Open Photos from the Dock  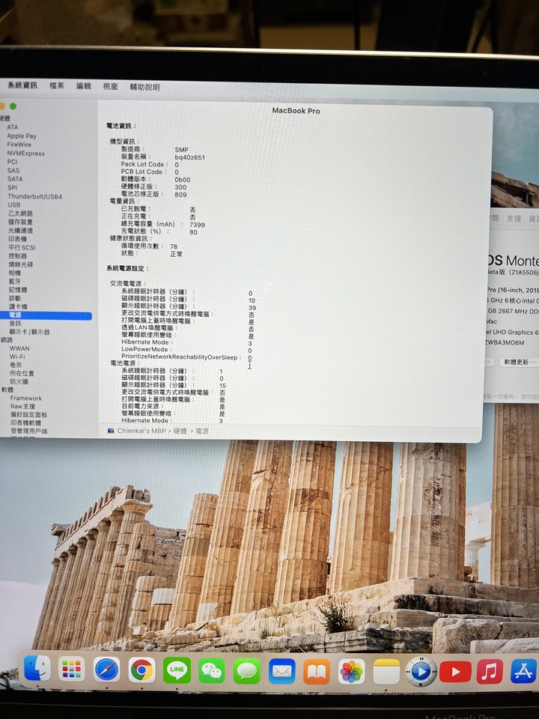(x=352, y=672)
